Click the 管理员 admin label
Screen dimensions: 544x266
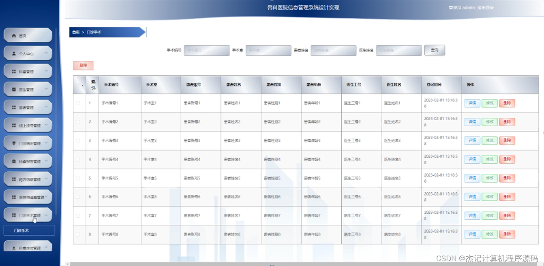tap(462, 8)
